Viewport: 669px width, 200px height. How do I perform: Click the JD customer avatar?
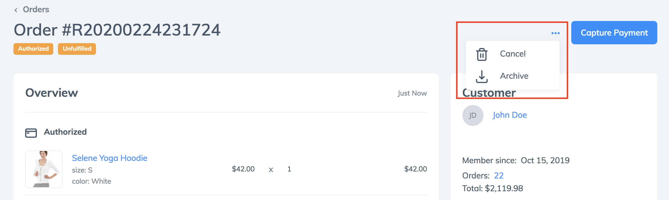(x=473, y=115)
